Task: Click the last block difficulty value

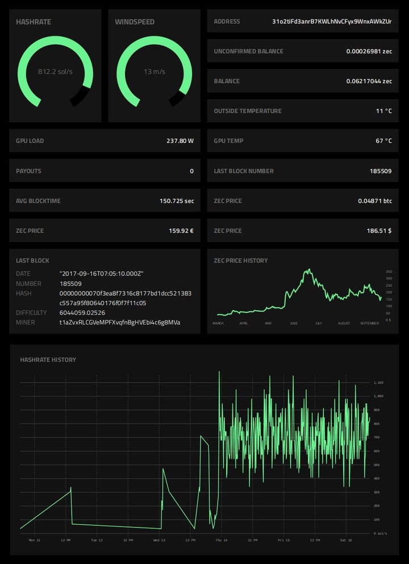Action: (x=82, y=312)
